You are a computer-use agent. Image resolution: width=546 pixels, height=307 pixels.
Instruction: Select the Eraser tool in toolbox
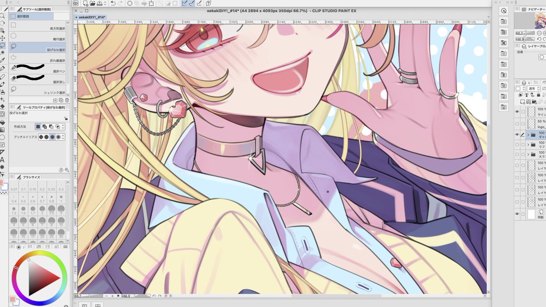[3, 106]
